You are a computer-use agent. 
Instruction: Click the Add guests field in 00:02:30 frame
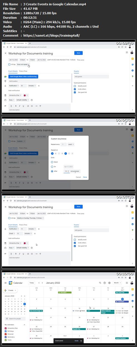(91, 76)
